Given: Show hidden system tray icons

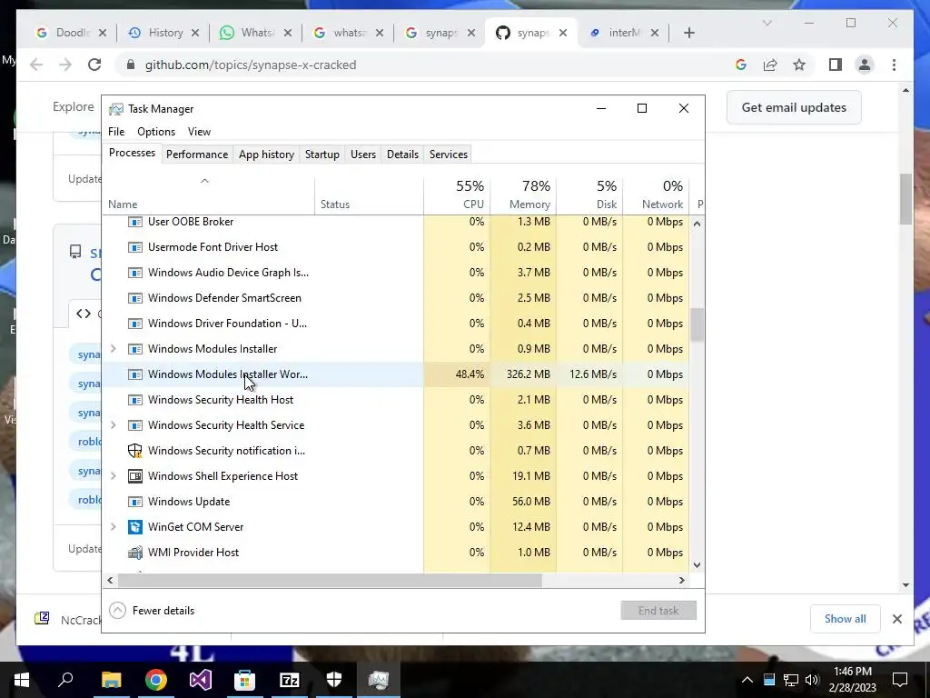Looking at the screenshot, I should tap(747, 680).
